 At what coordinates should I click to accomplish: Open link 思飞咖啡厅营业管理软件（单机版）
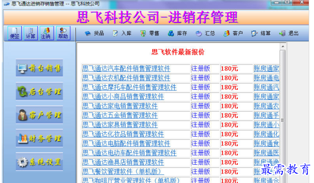click(x=131, y=180)
